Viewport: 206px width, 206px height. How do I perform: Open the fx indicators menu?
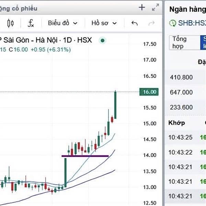31,23
